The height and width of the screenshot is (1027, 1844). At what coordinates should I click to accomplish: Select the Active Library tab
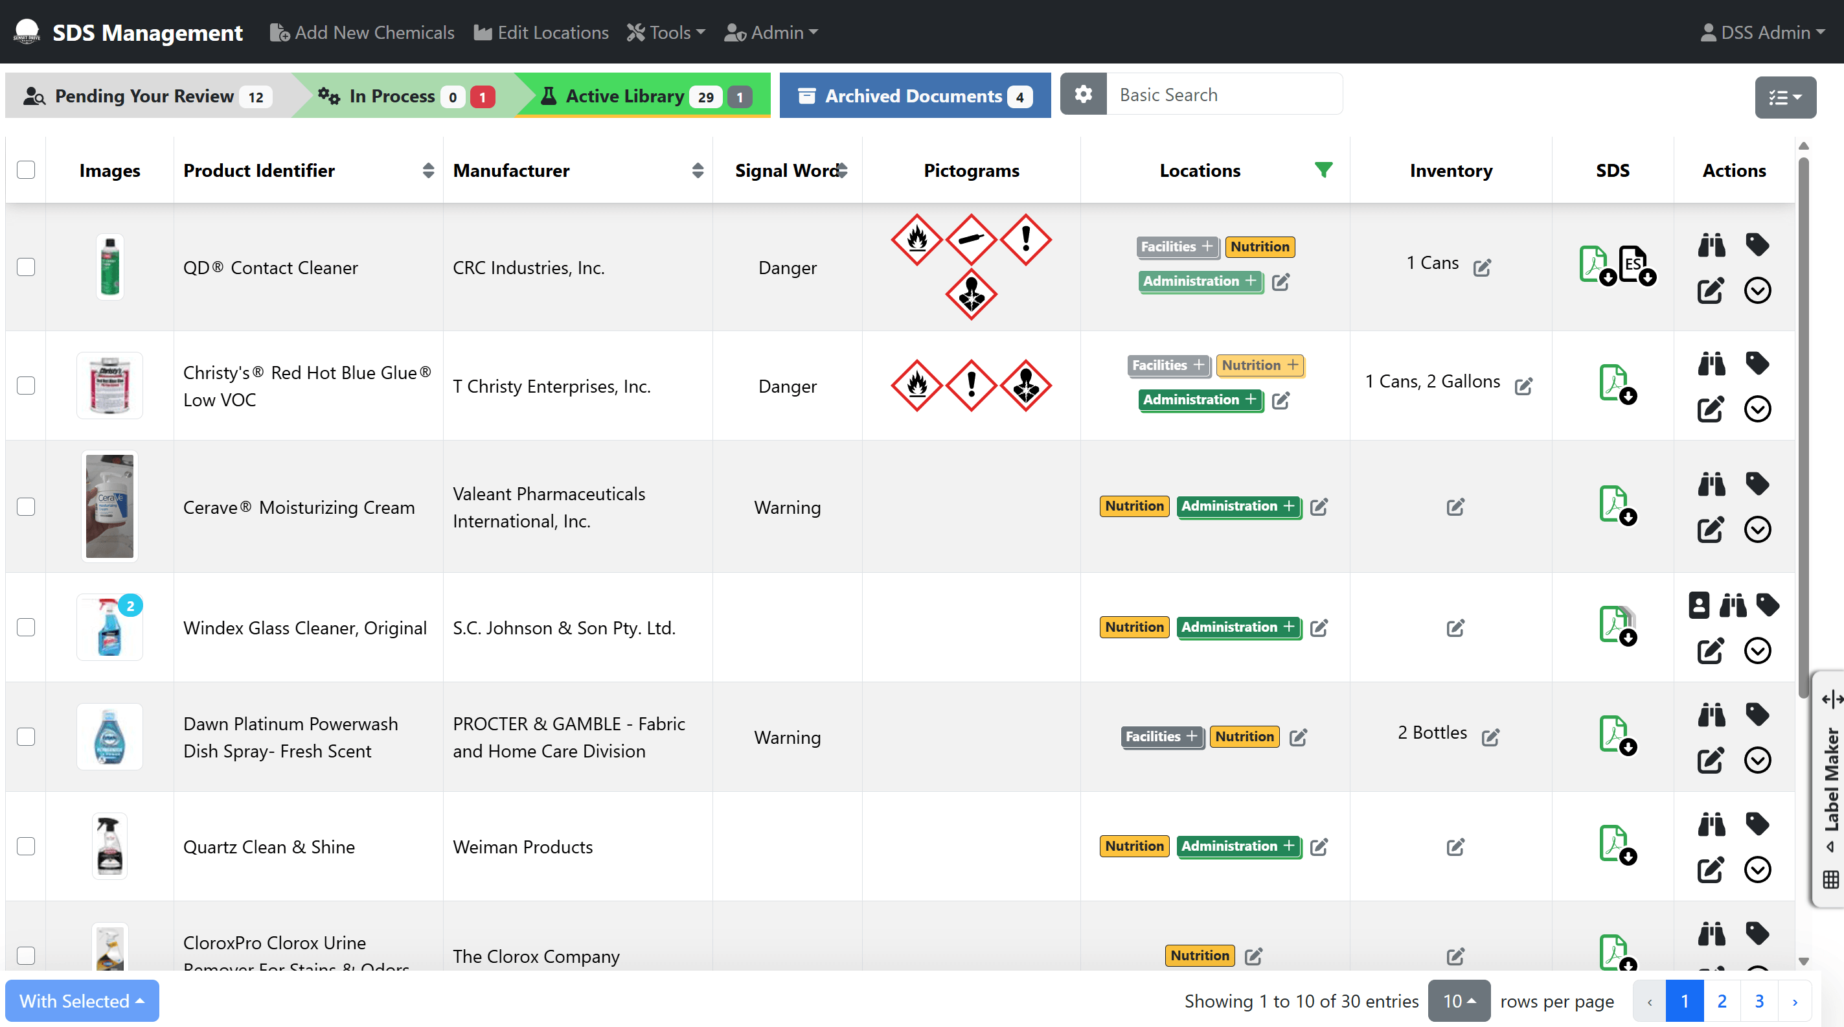pyautogui.click(x=646, y=95)
